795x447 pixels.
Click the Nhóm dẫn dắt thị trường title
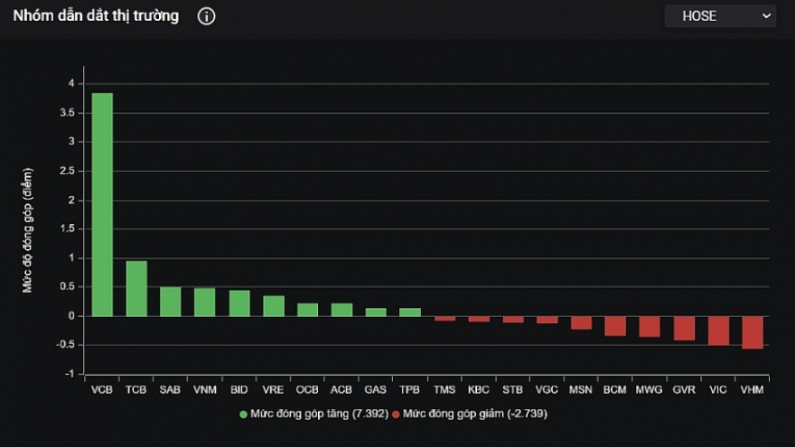coord(96,16)
